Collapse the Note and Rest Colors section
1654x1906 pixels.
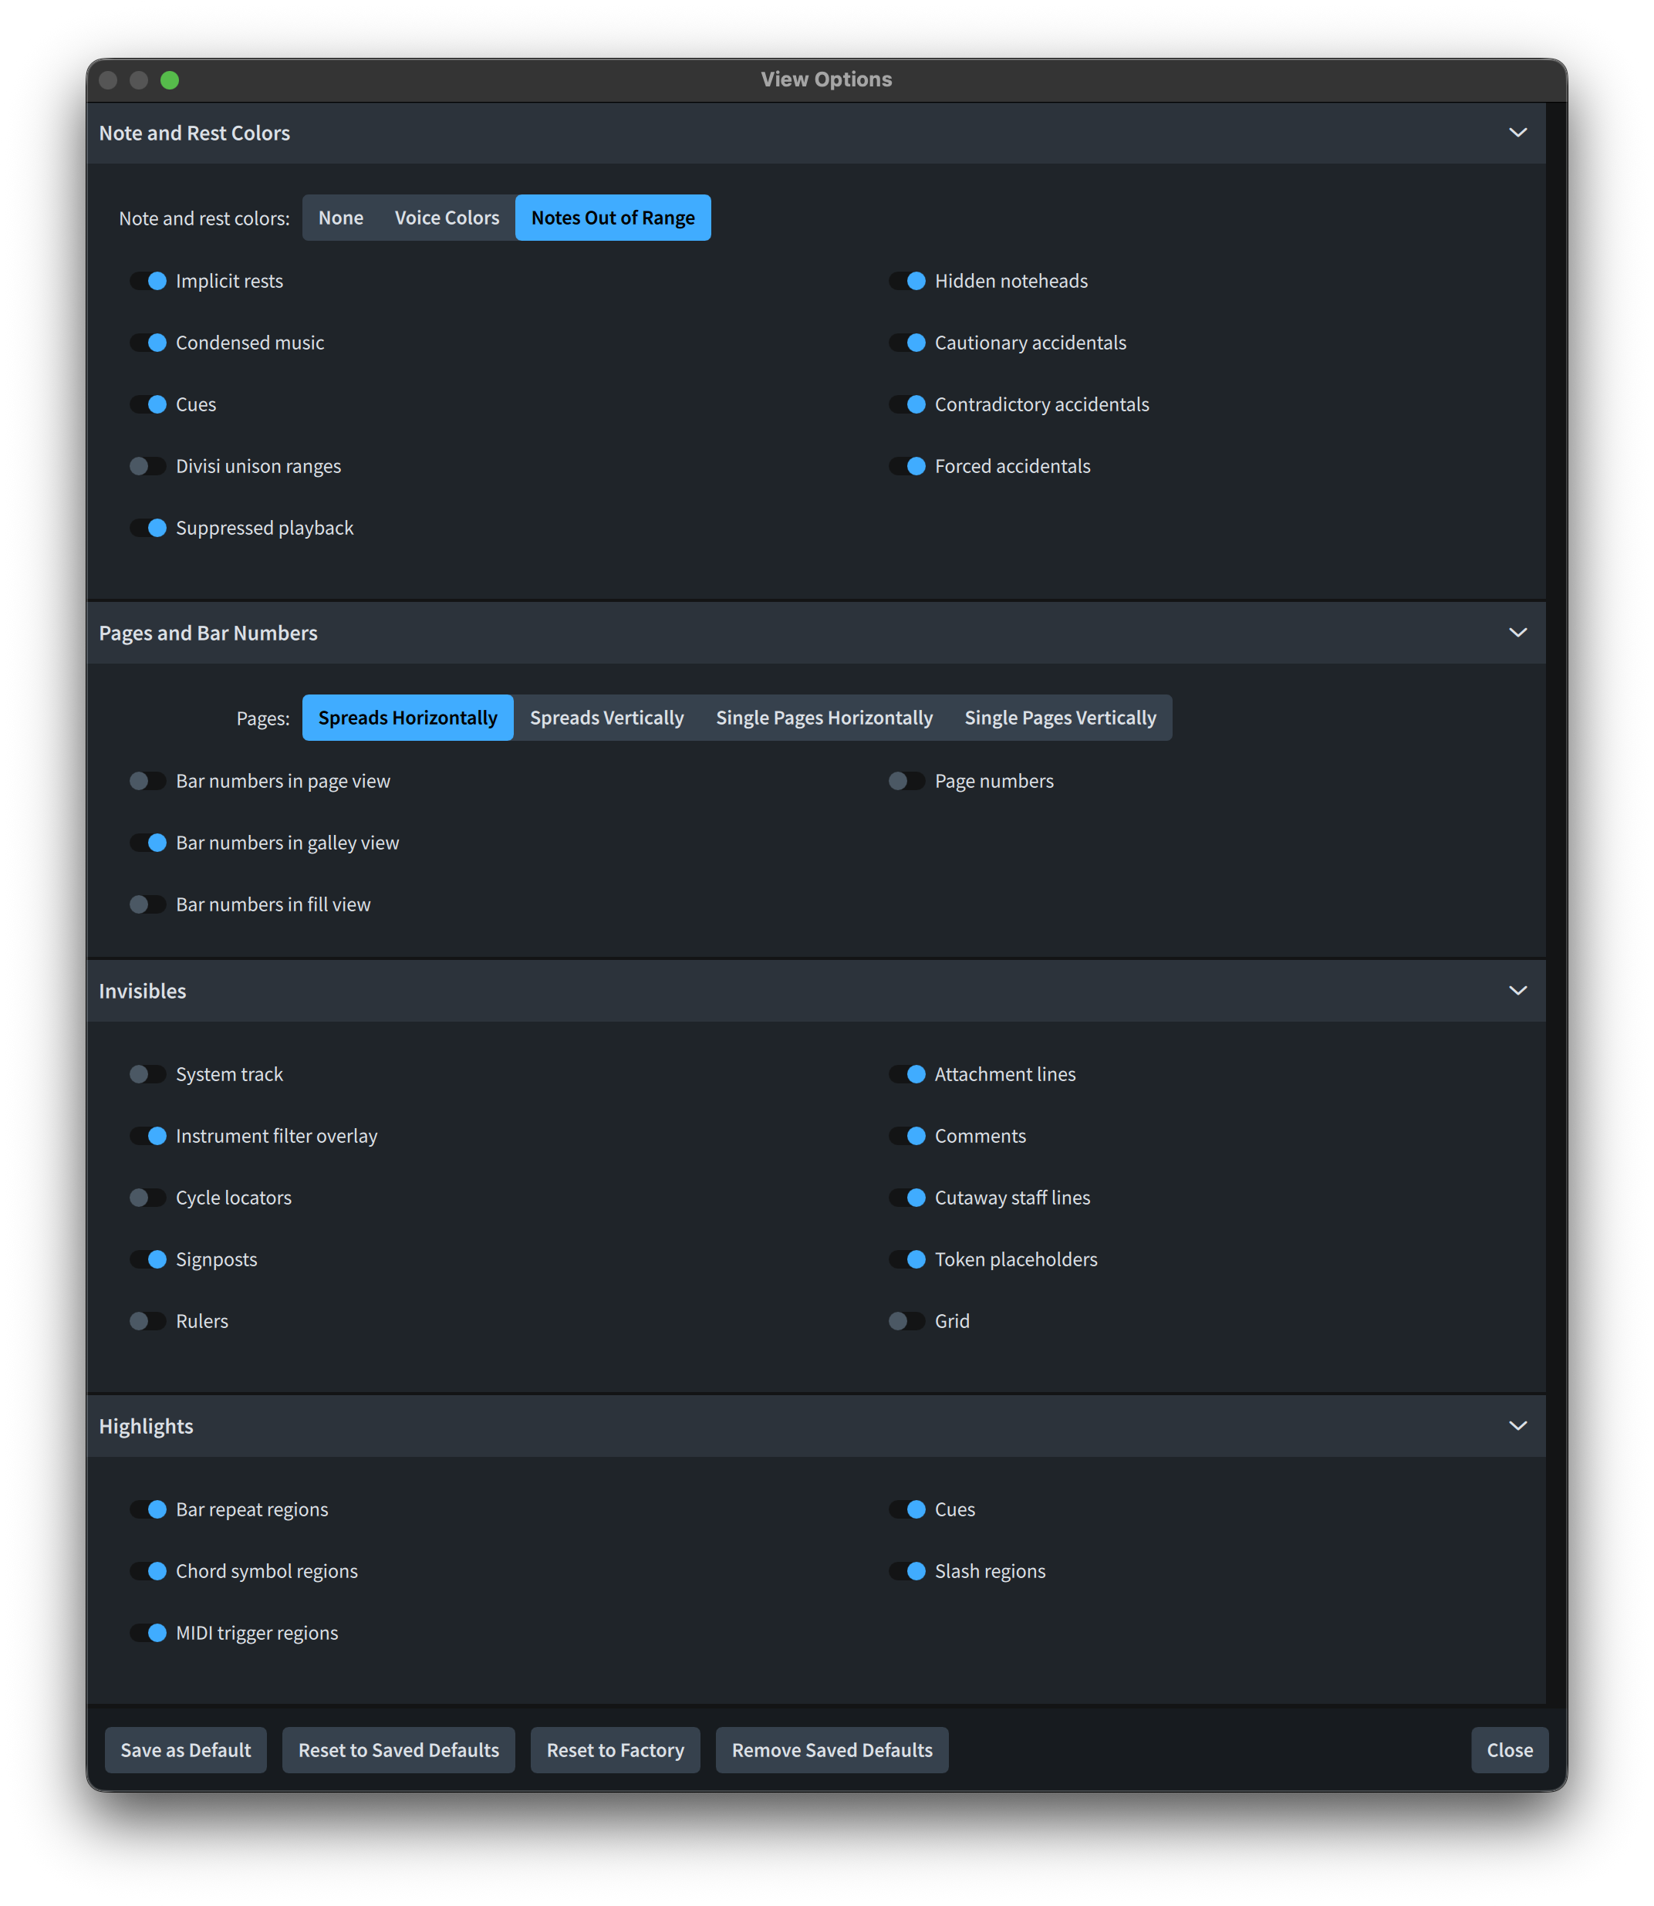tap(1517, 133)
